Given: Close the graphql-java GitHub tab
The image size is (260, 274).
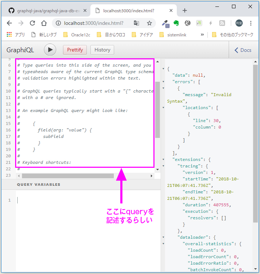Looking at the screenshot, I should [x=85, y=11].
